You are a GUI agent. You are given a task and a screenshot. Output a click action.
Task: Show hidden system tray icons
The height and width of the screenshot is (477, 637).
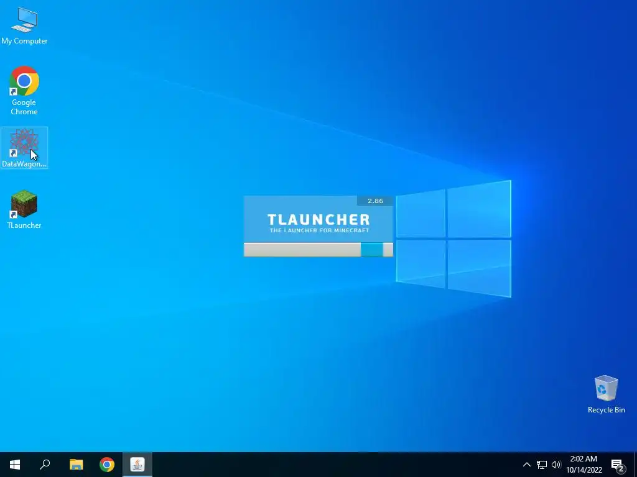click(x=526, y=465)
